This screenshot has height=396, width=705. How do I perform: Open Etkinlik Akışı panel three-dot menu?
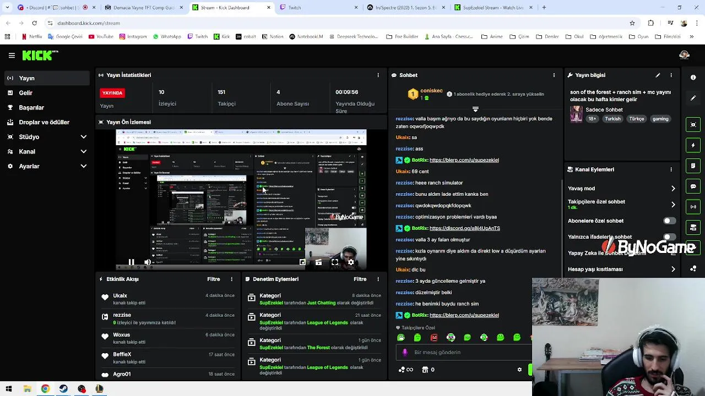pos(232,279)
